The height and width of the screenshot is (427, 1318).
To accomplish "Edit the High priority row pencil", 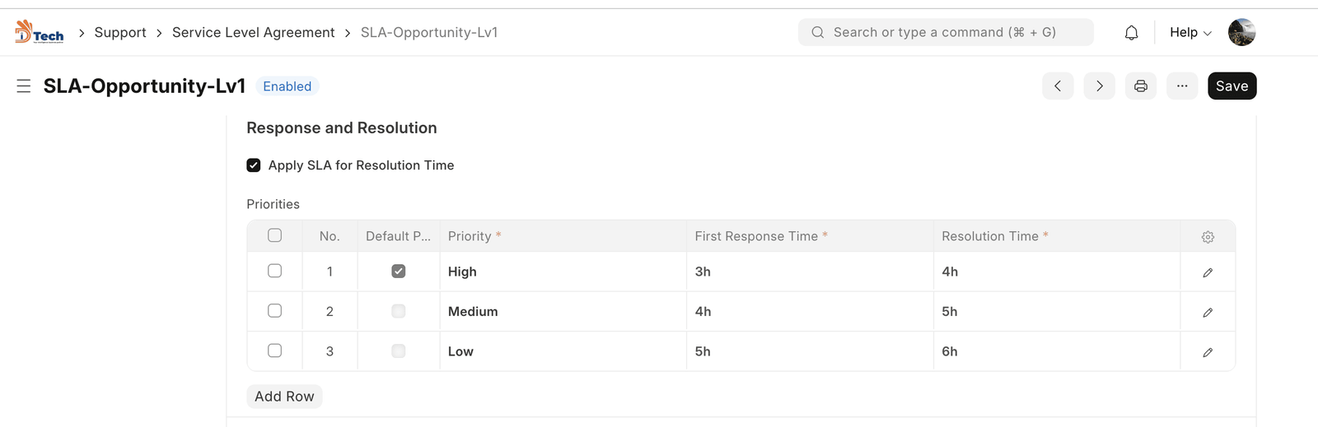I will [1208, 272].
